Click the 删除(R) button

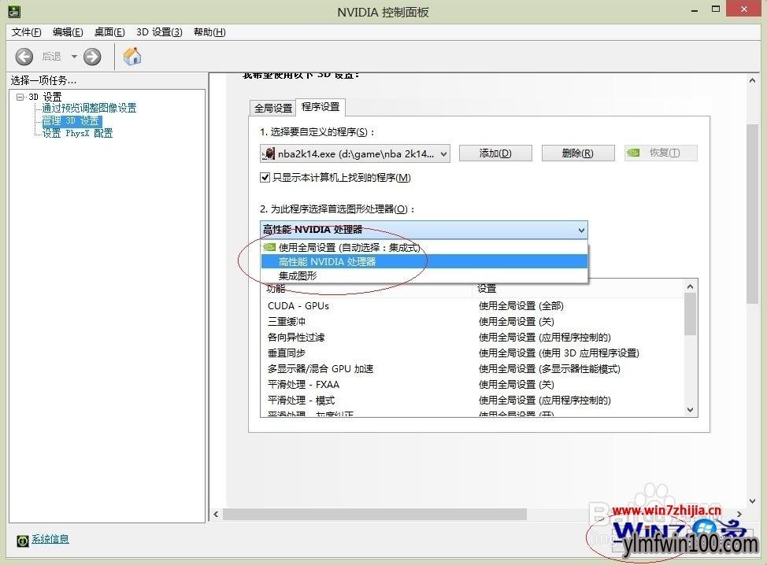coord(578,153)
